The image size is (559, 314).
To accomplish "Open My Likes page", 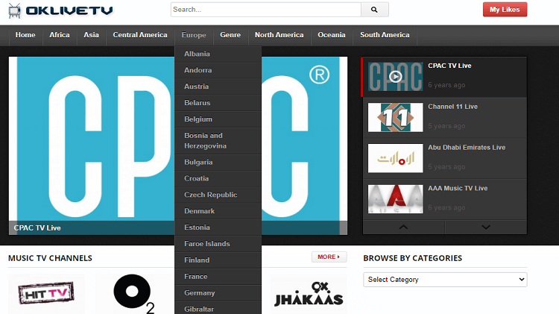I will pyautogui.click(x=505, y=10).
